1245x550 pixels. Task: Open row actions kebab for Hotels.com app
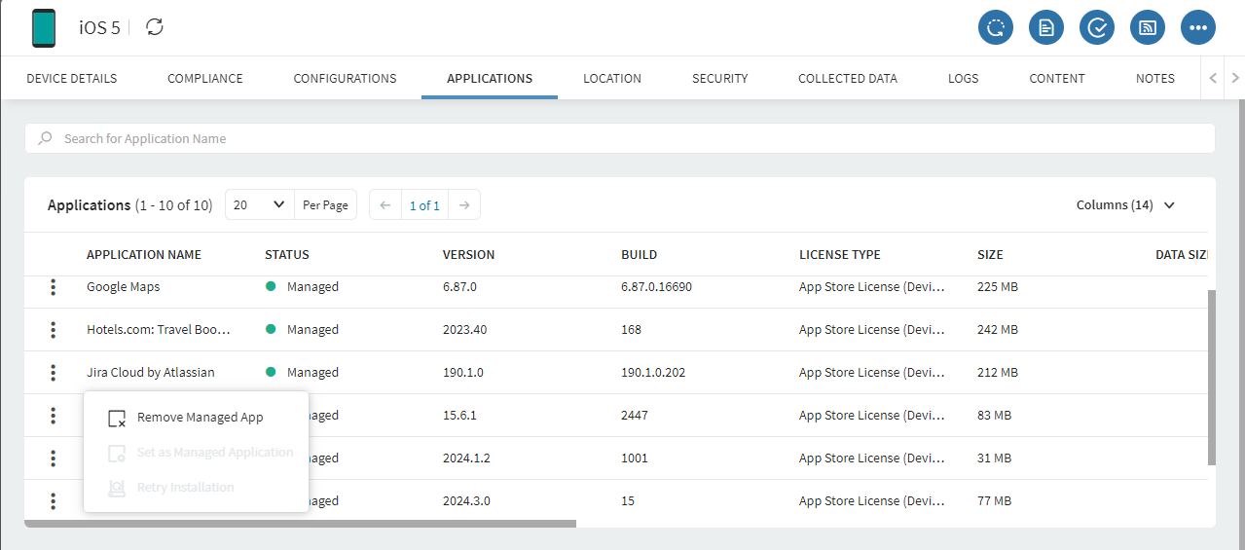pos(53,330)
